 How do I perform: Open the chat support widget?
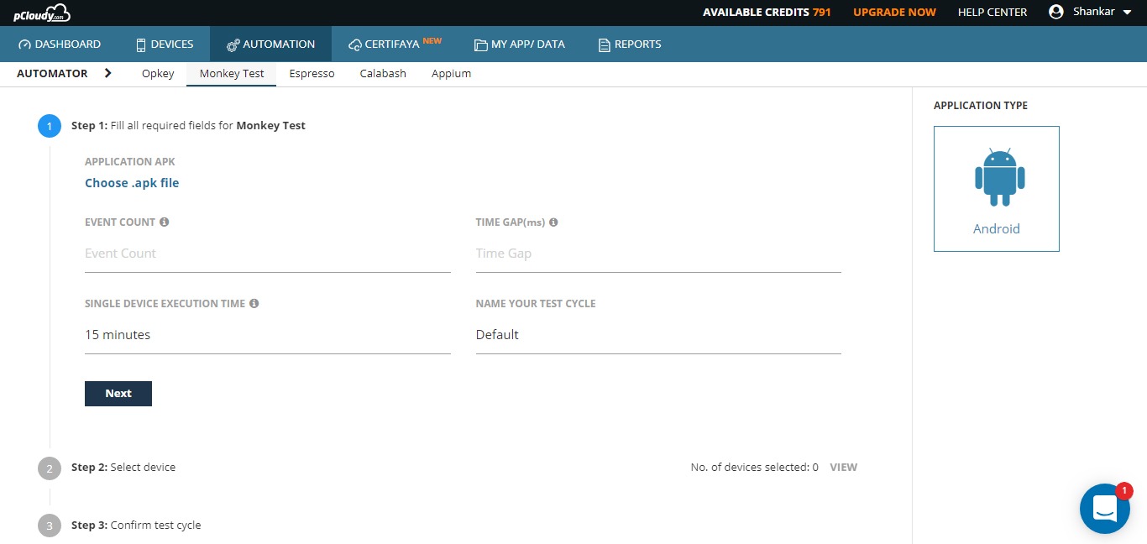(1105, 509)
